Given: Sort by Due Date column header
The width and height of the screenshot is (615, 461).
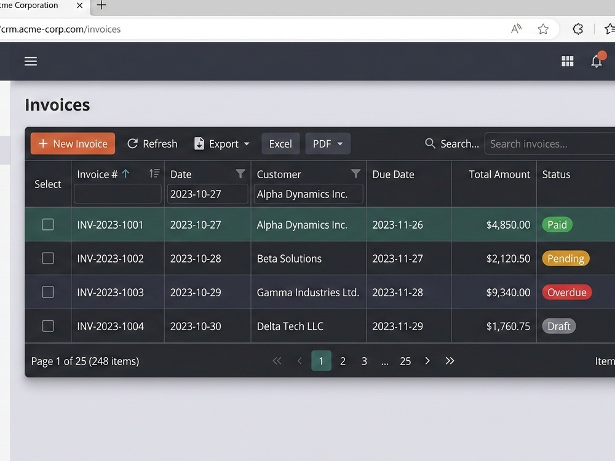Looking at the screenshot, I should [x=393, y=174].
